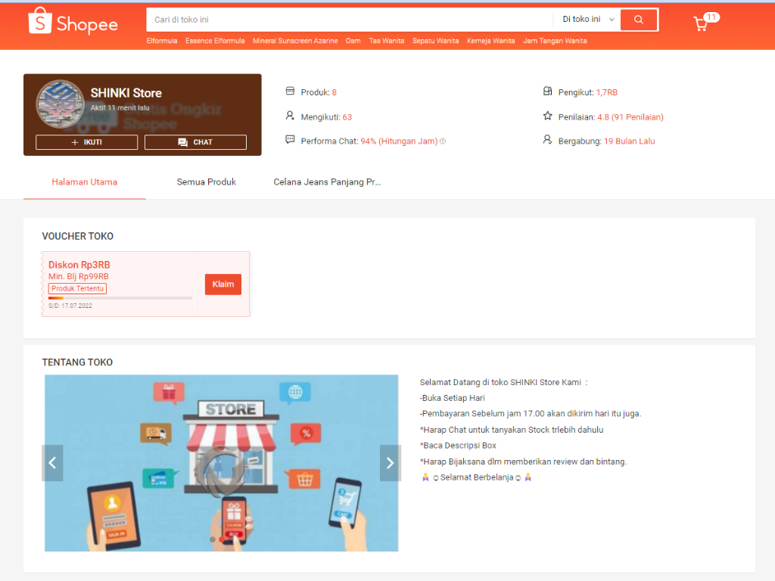Click the Produk box icon
Image resolution: width=775 pixels, height=581 pixels.
[x=290, y=91]
